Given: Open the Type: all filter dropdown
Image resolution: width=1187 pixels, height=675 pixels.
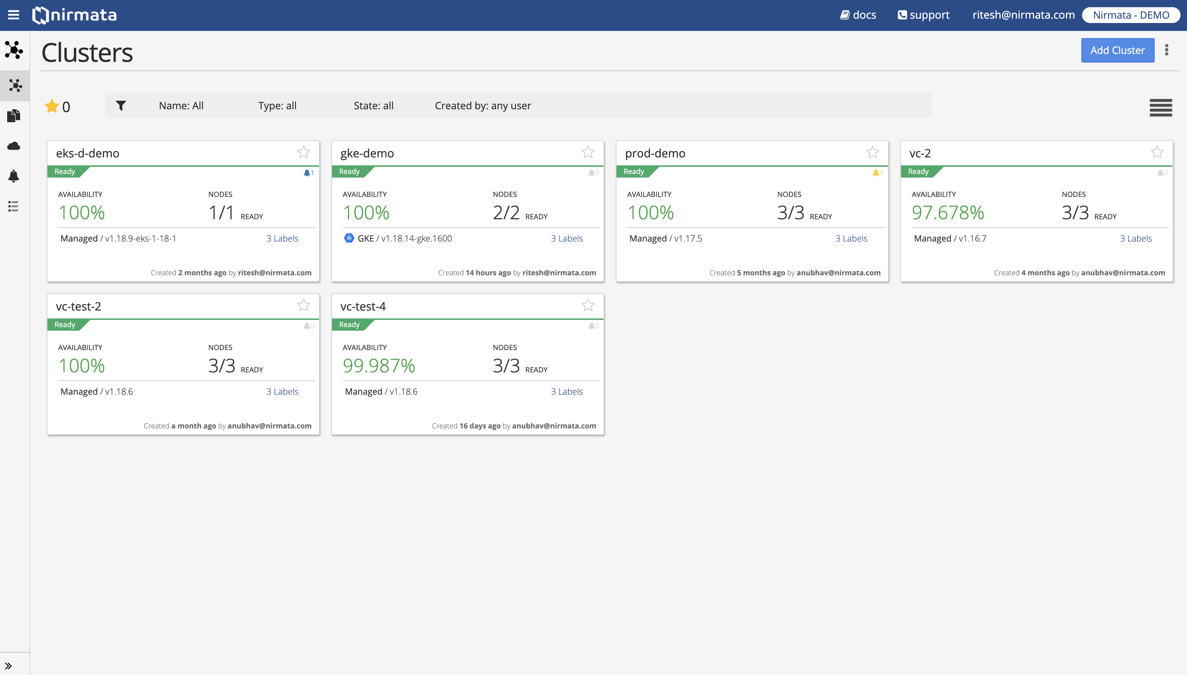Looking at the screenshot, I should [277, 106].
